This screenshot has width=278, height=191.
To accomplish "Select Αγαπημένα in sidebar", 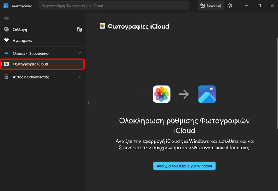I will (x=43, y=40).
